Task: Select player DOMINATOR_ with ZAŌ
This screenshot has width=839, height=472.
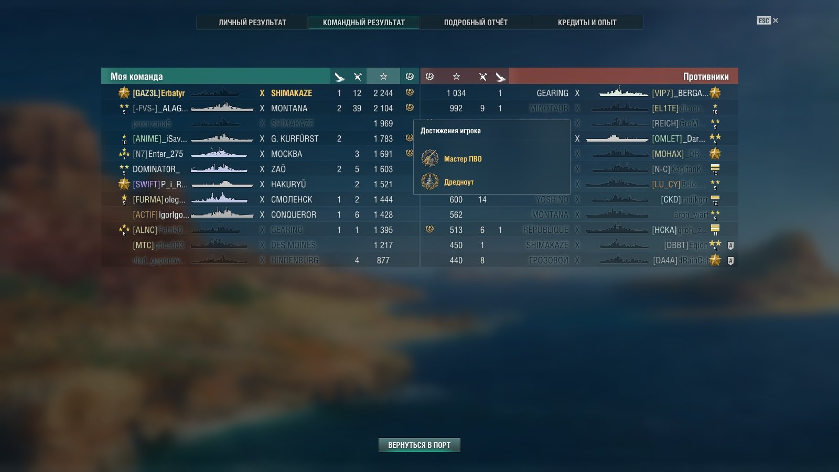Action: click(x=260, y=169)
